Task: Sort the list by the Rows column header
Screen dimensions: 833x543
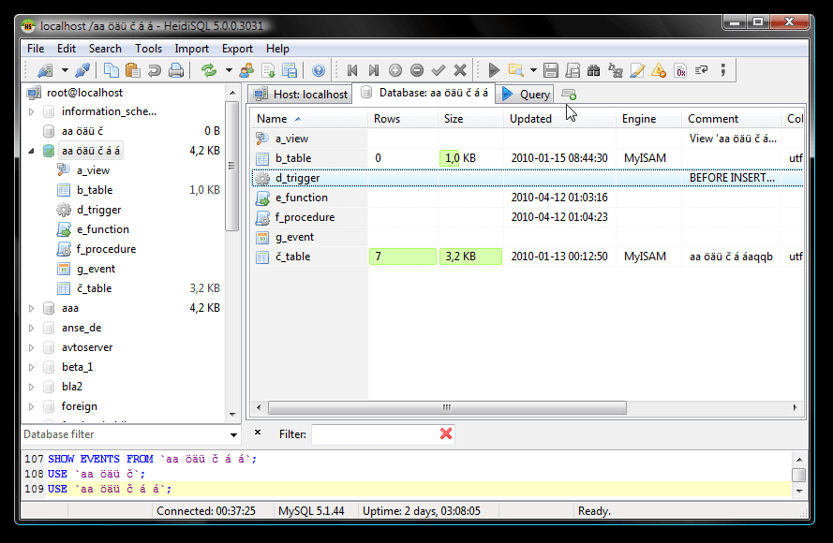Action: [x=402, y=119]
